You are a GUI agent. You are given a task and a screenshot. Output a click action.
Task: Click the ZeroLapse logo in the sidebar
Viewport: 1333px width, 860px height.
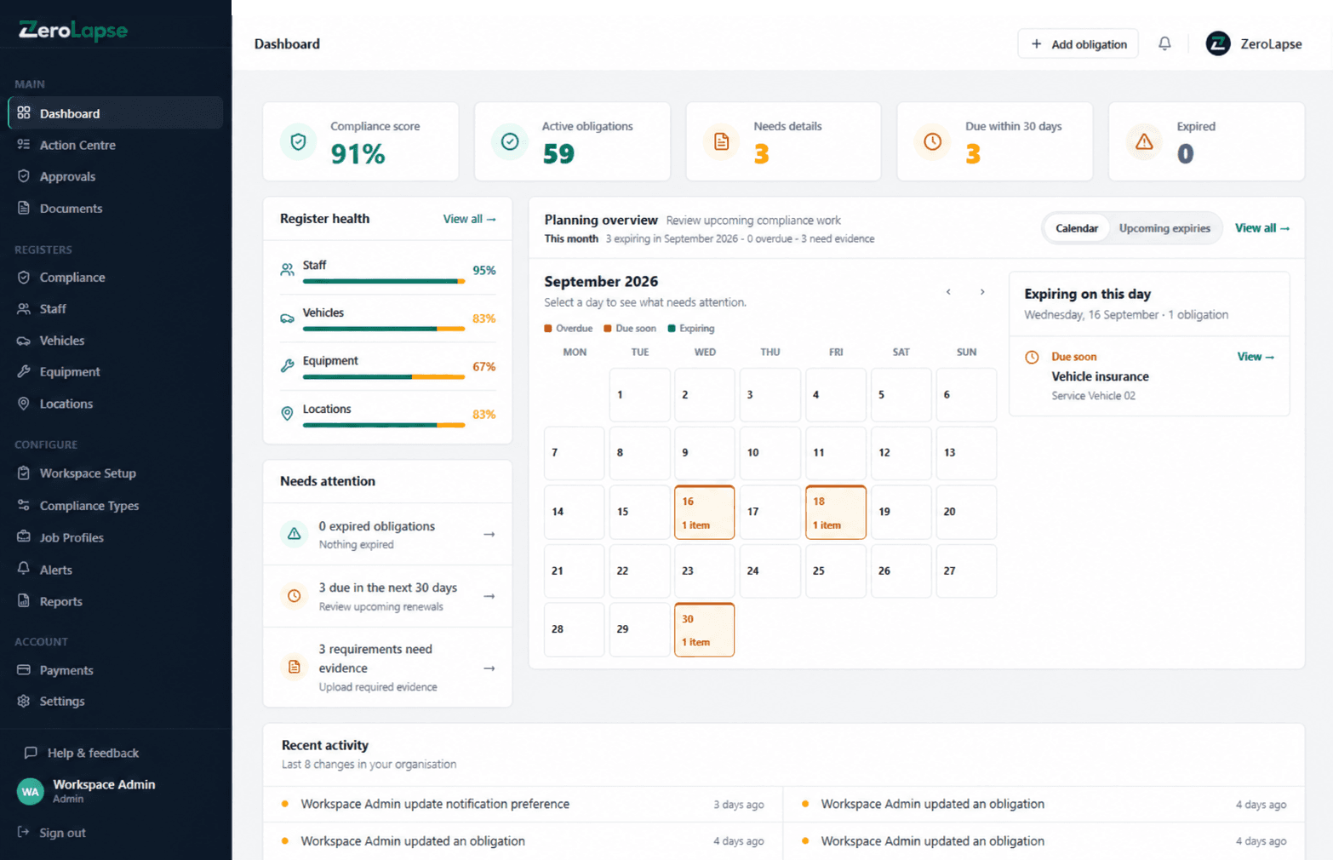click(73, 31)
